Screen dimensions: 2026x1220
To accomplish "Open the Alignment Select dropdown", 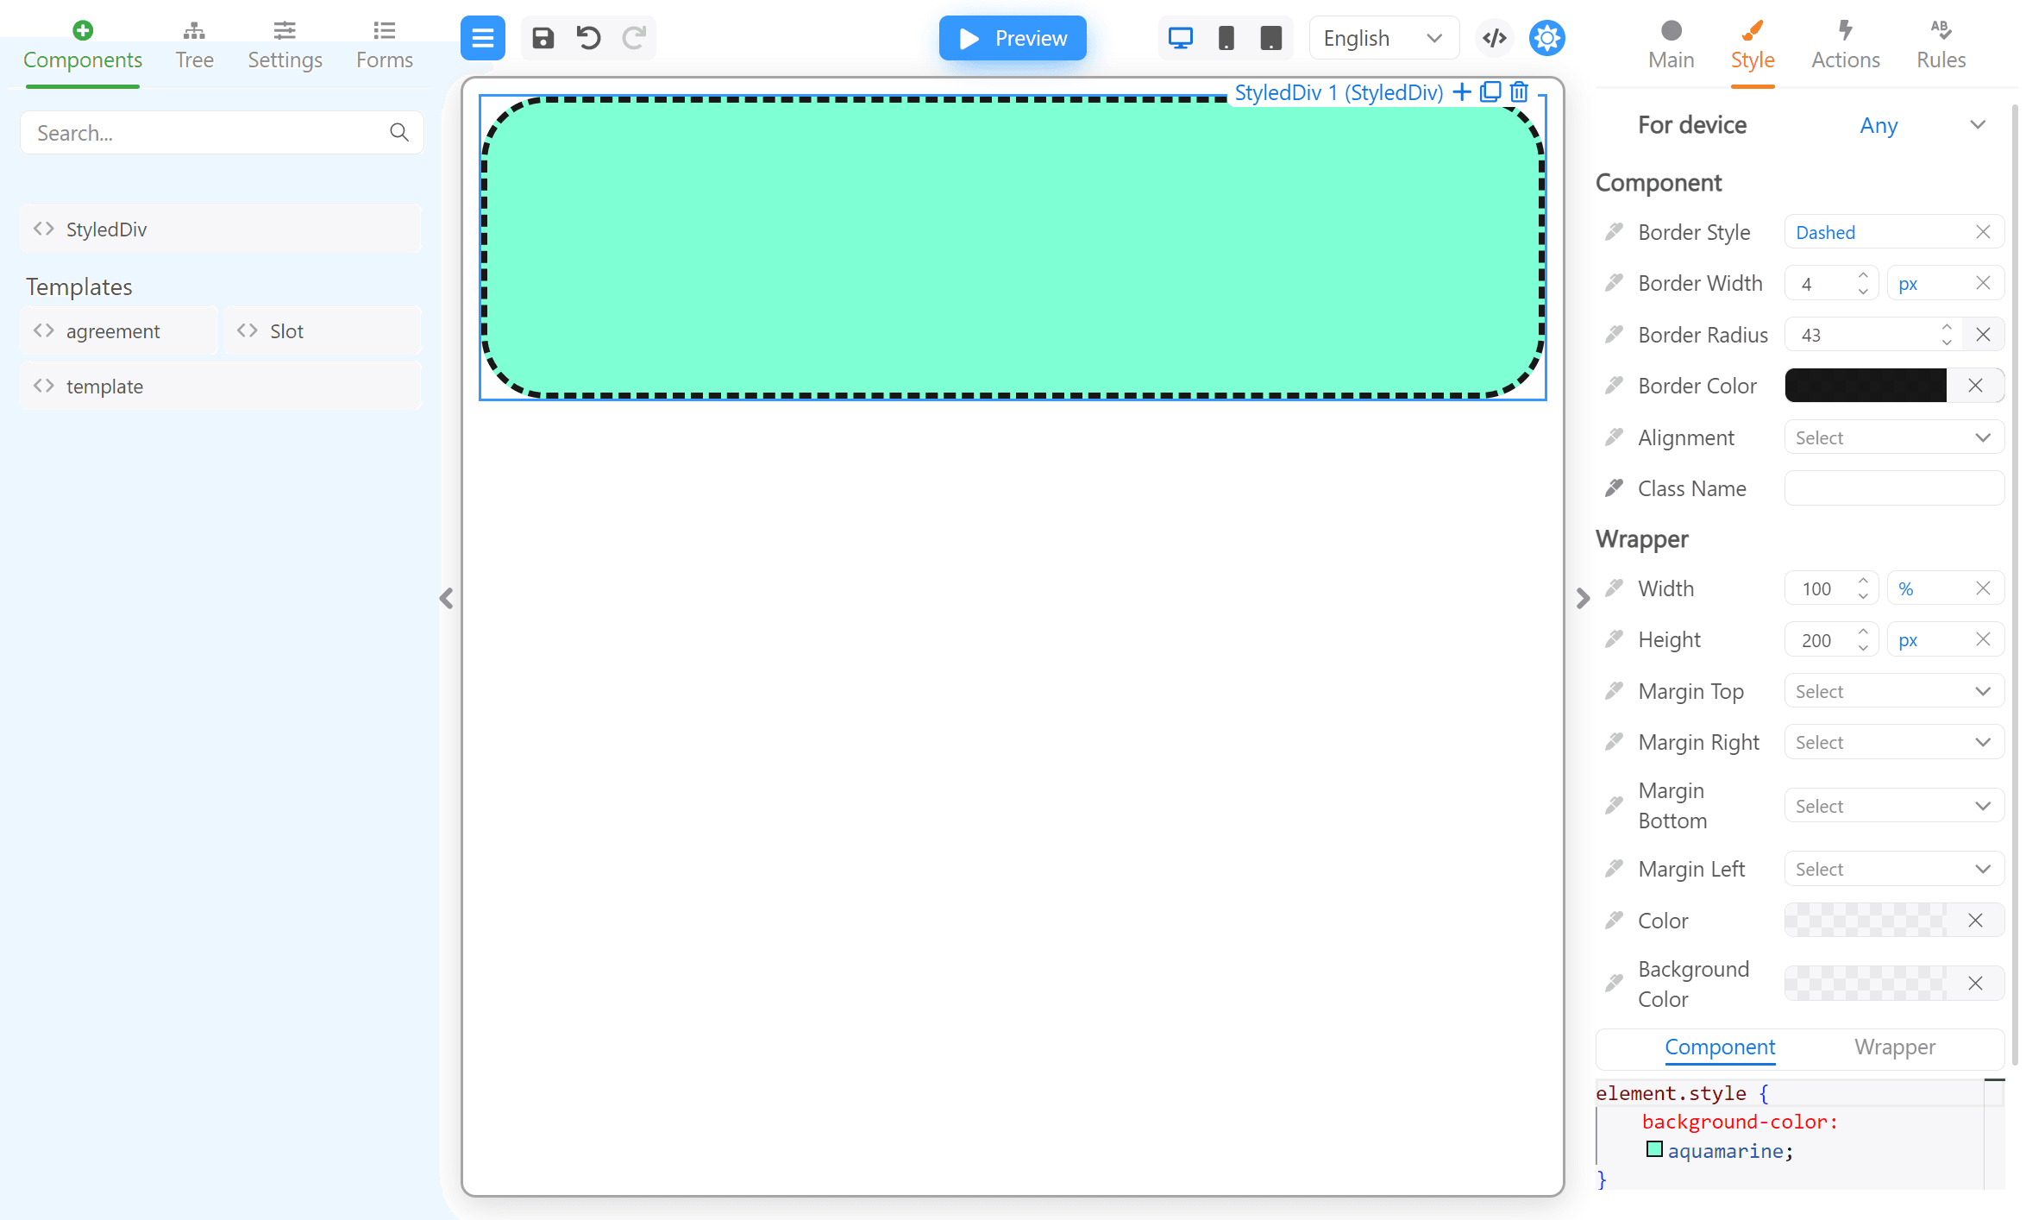I will point(1893,437).
